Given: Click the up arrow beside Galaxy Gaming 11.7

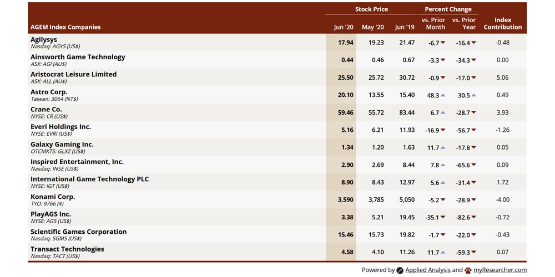Looking at the screenshot, I should (x=443, y=148).
